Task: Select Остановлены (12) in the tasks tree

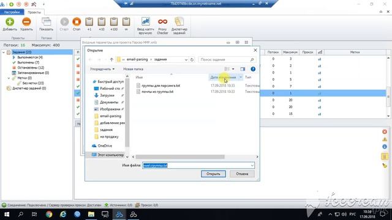Action: [31, 68]
